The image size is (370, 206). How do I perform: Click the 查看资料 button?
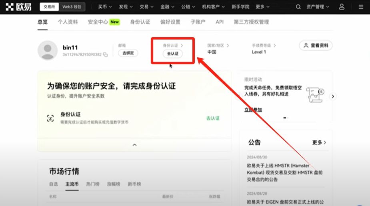pos(316,46)
